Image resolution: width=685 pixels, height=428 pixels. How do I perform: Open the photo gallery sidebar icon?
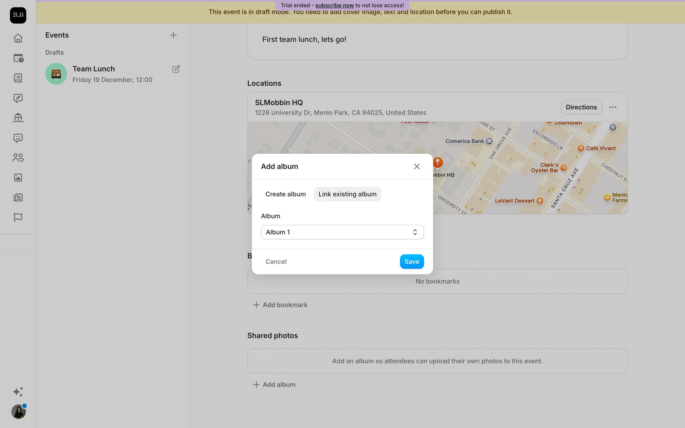click(x=18, y=178)
